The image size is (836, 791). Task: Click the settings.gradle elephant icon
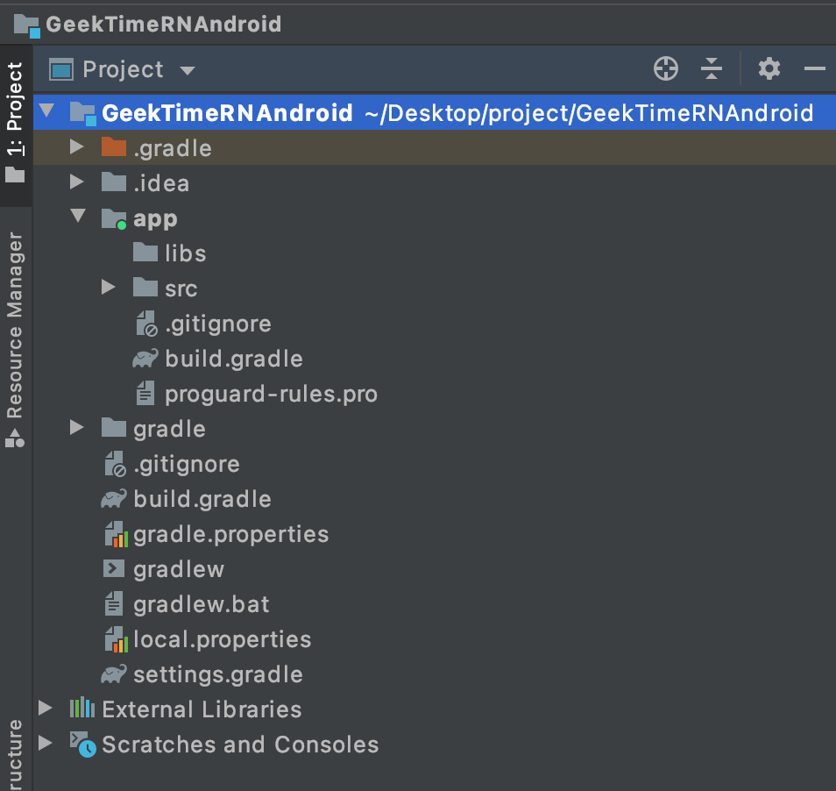[x=113, y=674]
